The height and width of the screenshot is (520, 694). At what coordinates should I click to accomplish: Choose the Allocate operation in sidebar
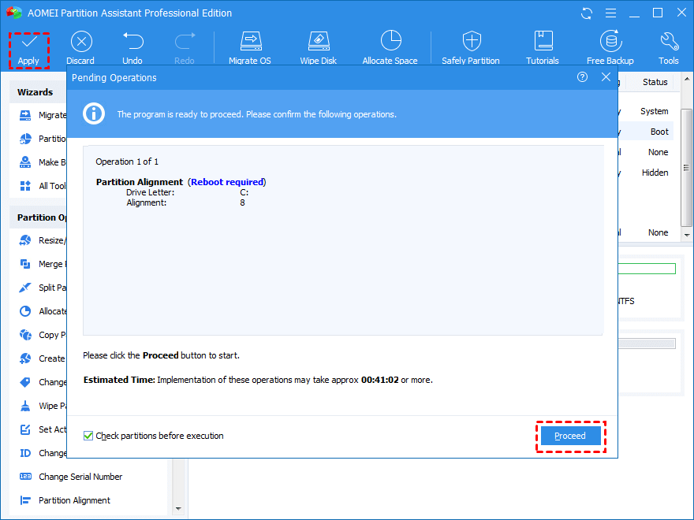(43, 311)
